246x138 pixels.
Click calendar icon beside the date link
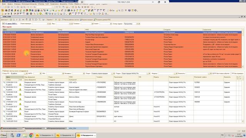3,24
